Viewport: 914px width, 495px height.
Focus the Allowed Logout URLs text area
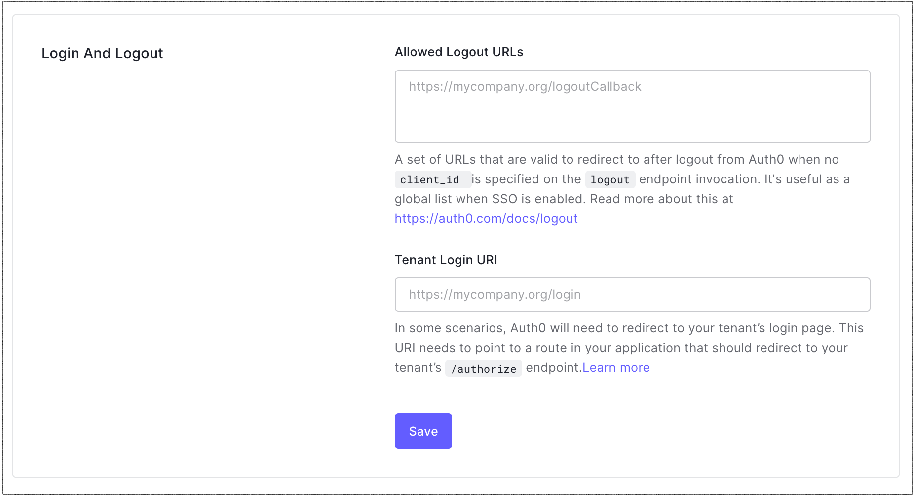point(632,106)
